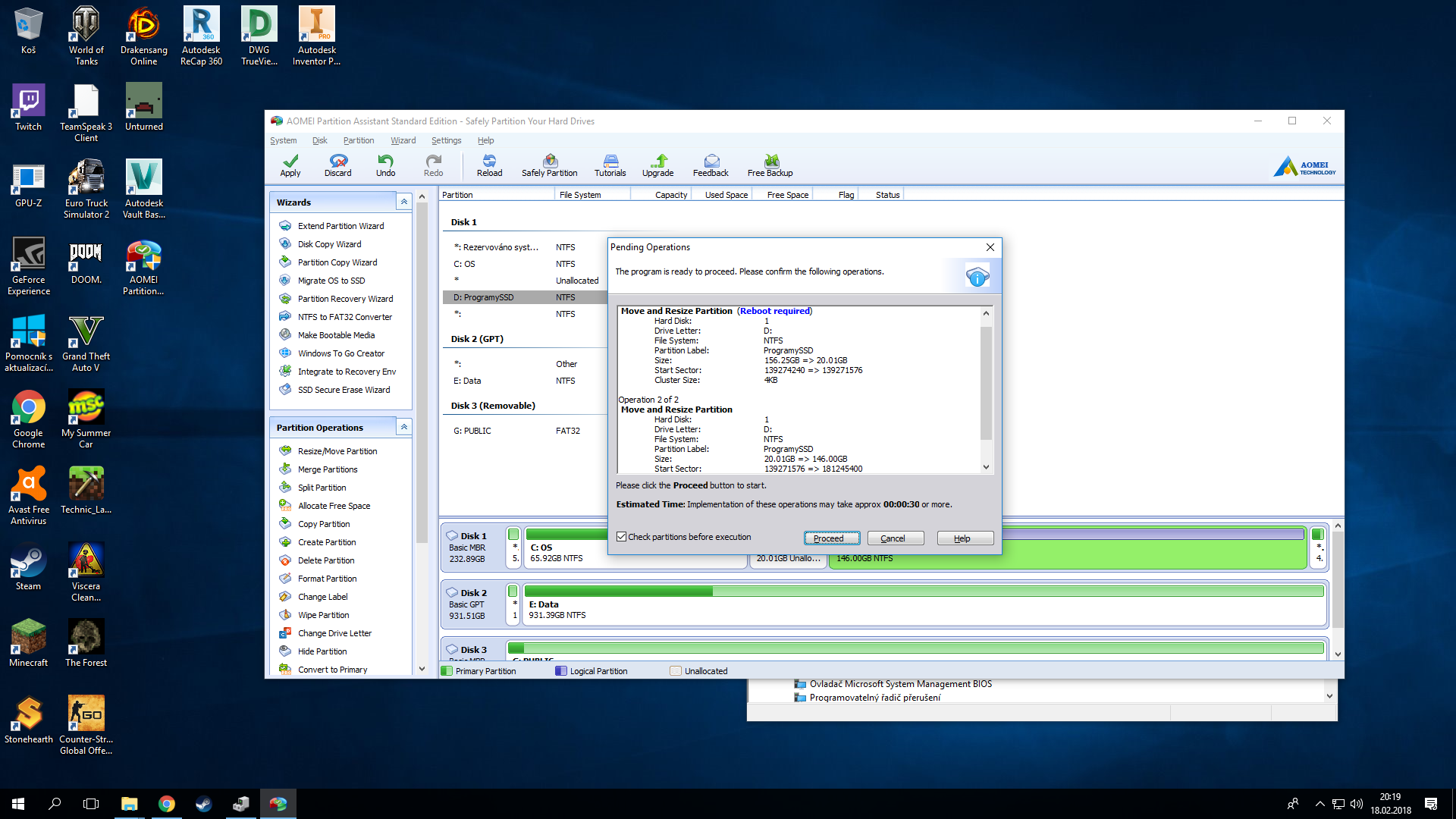The height and width of the screenshot is (819, 1456).
Task: Open the Safely Partition tool
Action: point(550,165)
